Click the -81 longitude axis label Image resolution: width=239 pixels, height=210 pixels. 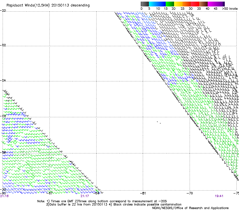143,193
